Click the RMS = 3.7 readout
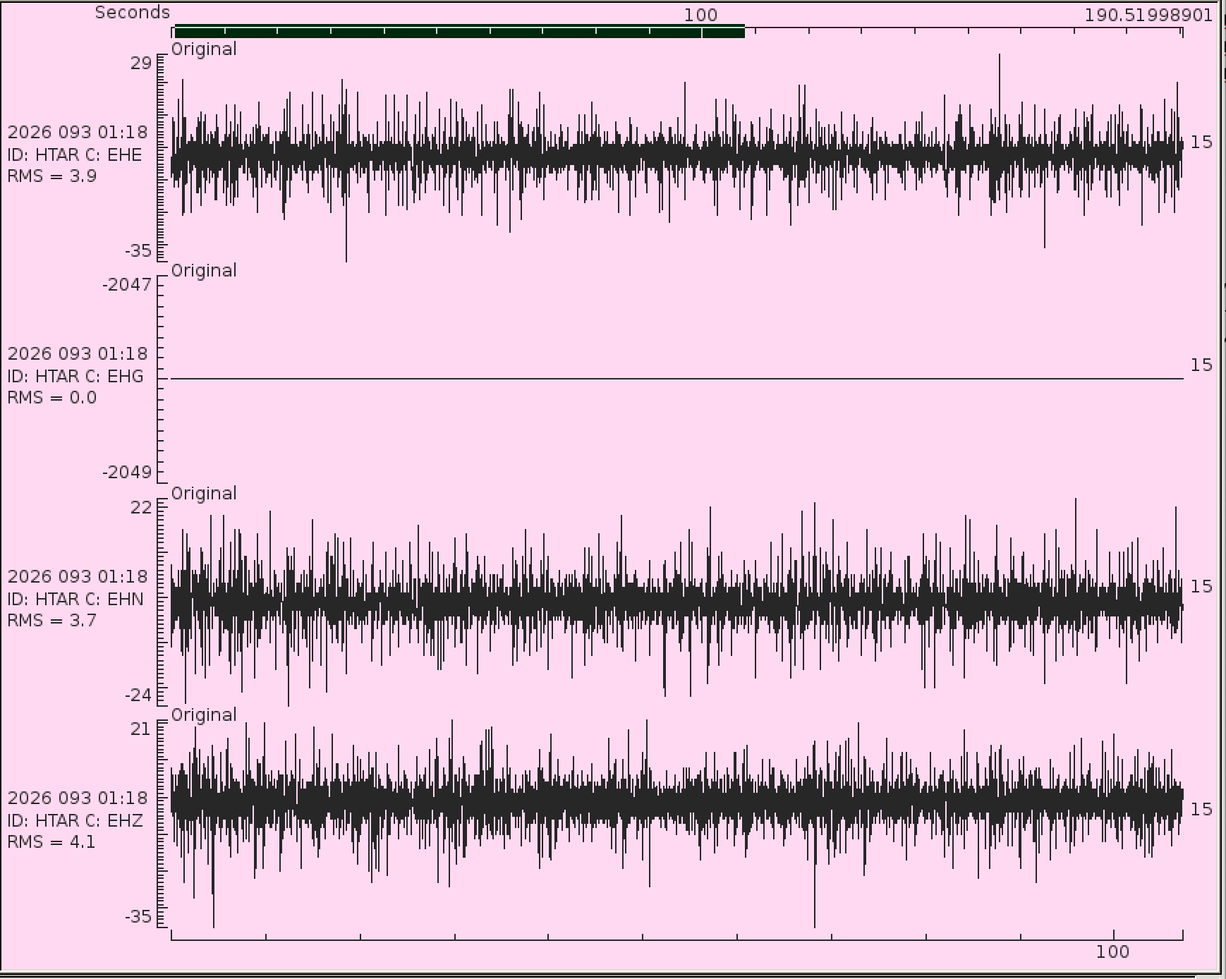The height and width of the screenshot is (979, 1226). 52,620
